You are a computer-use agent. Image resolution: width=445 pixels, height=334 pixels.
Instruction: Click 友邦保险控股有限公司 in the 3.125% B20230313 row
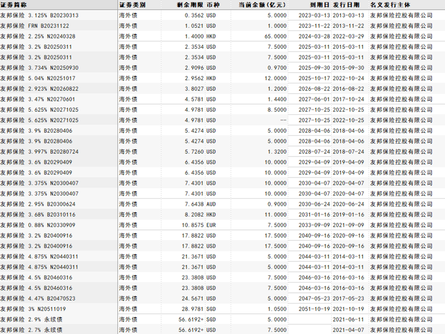tap(401, 15)
